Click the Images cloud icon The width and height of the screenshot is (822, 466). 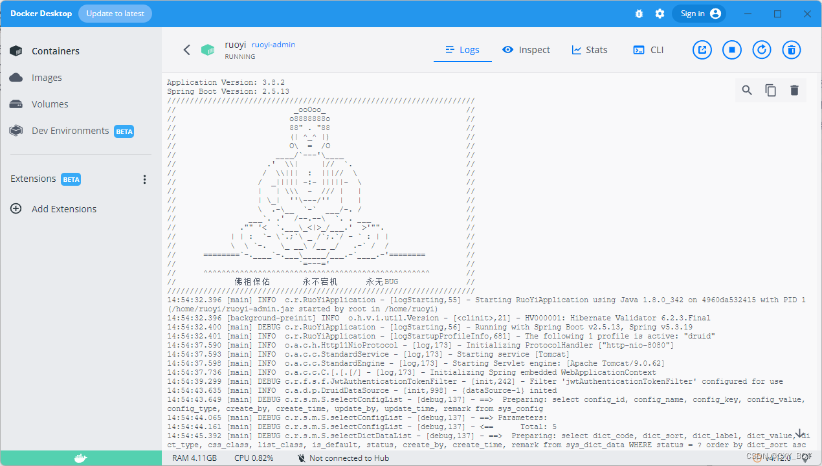[x=16, y=78]
